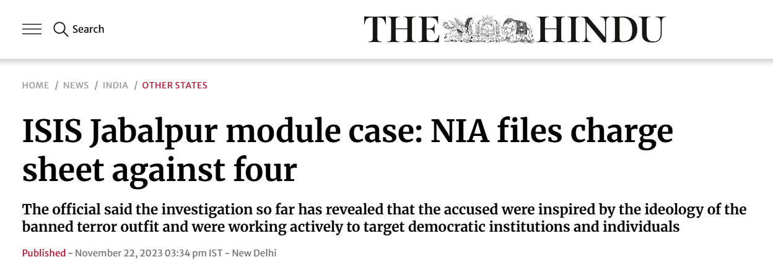Go to the HOME breadcrumb

35,85
